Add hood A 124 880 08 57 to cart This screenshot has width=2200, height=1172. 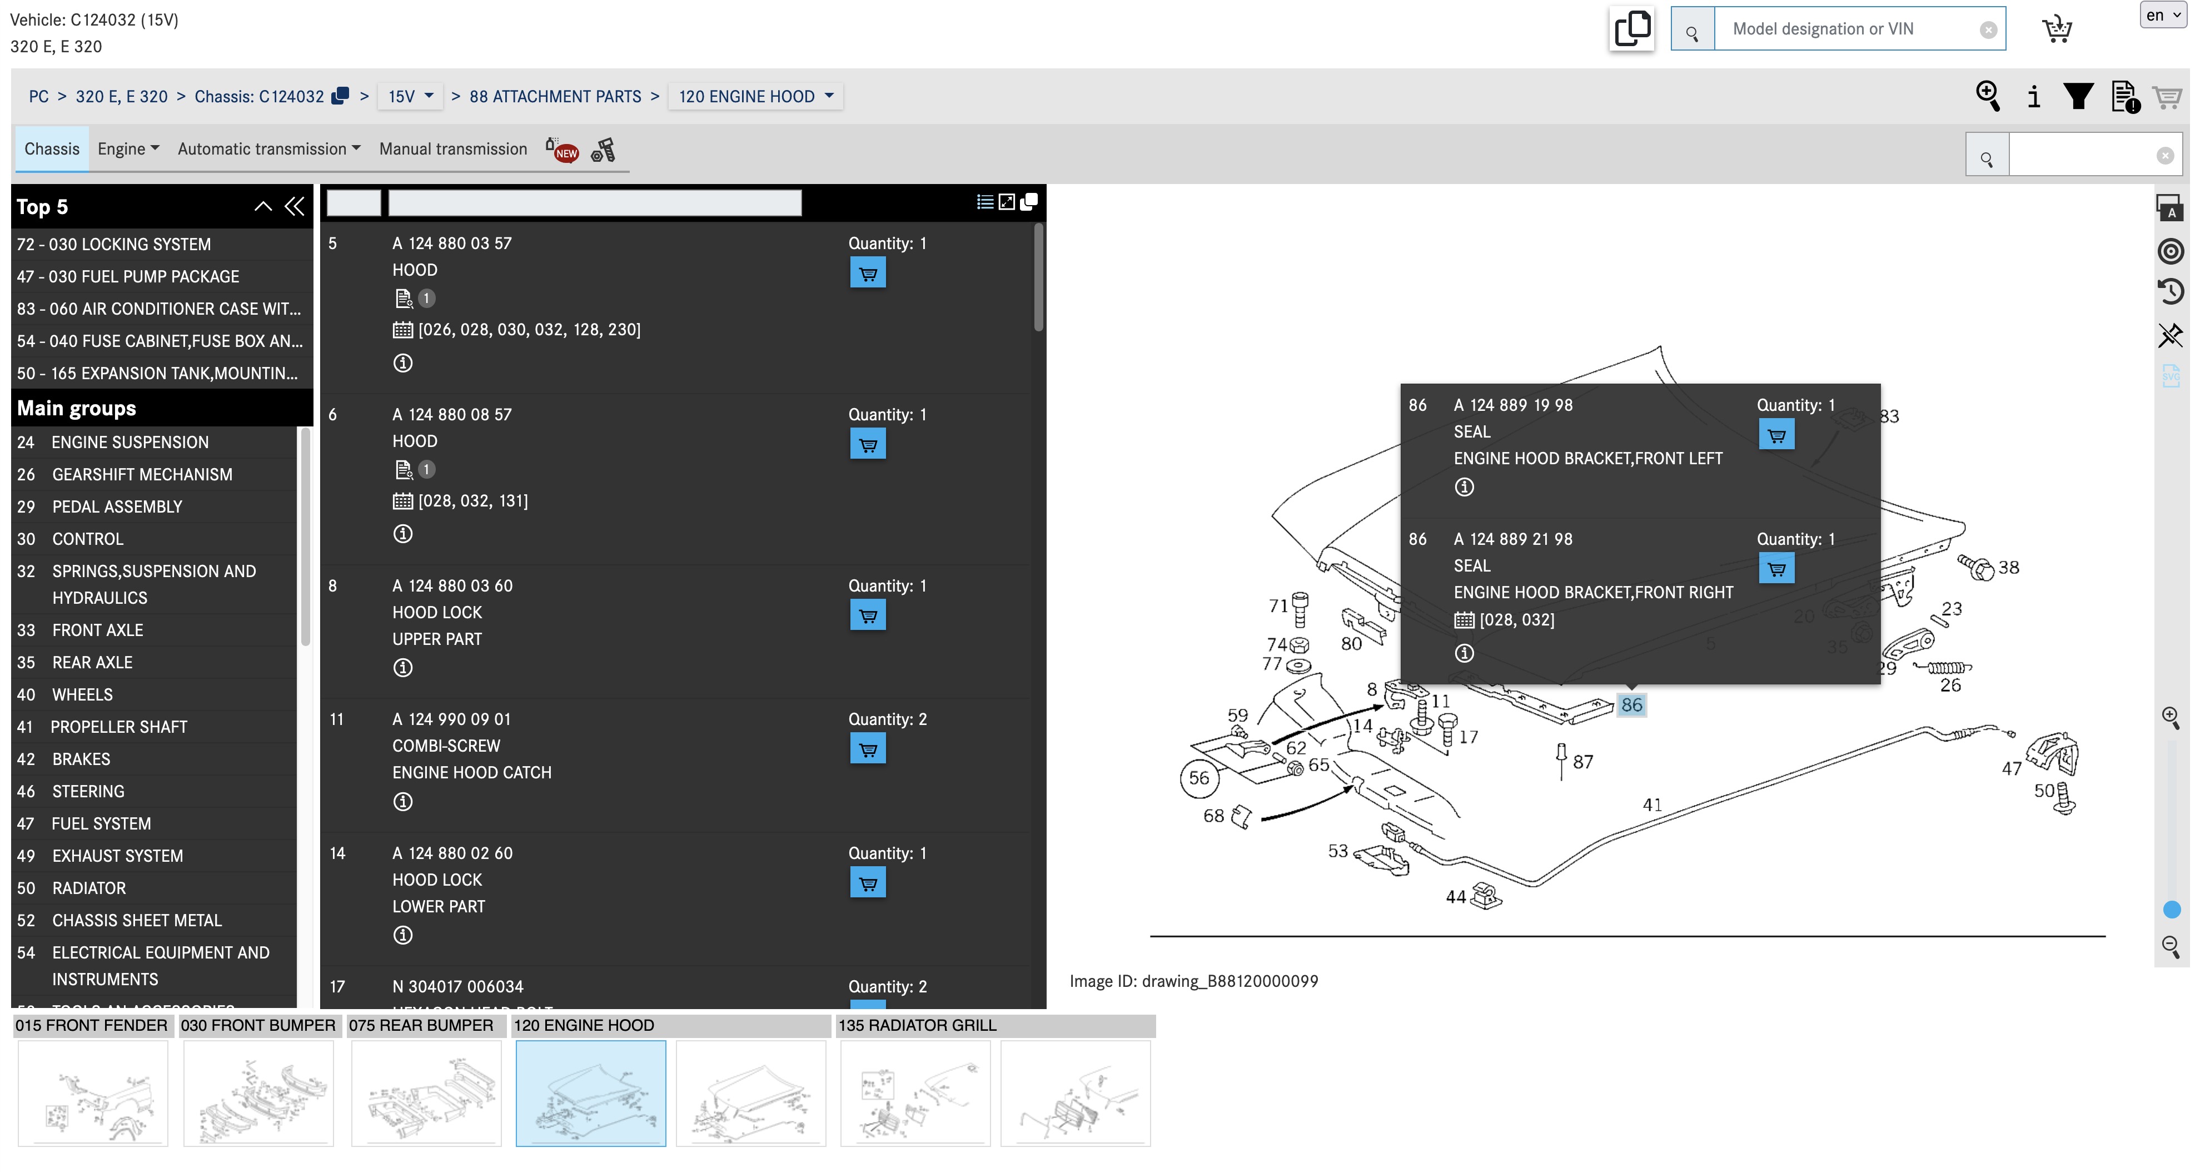868,444
